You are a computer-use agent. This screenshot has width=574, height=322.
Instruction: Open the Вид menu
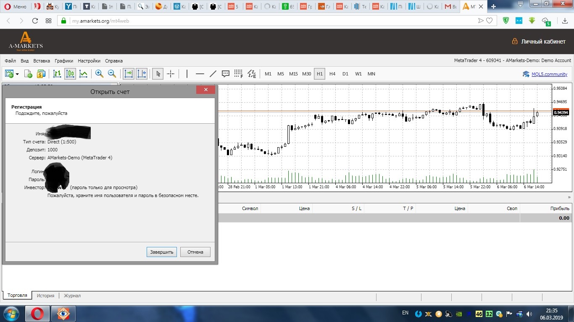click(x=25, y=60)
